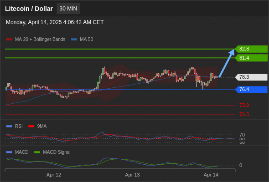The image size is (269, 182).
Task: Click the RSI blue legend swatch
Action: [x=9, y=126]
